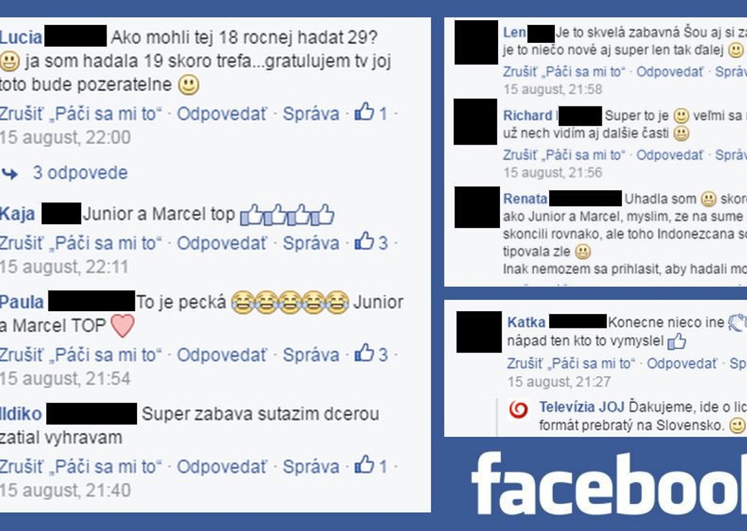The width and height of the screenshot is (747, 531).
Task: Reply to Kaja's comment with Odpovedať
Action: tap(222, 243)
